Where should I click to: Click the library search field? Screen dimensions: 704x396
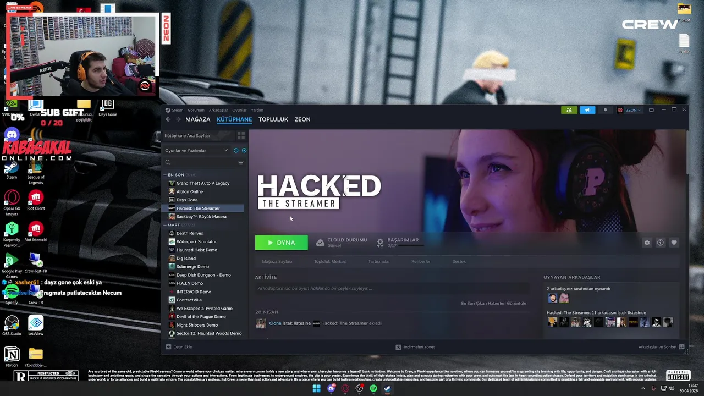[x=199, y=162]
